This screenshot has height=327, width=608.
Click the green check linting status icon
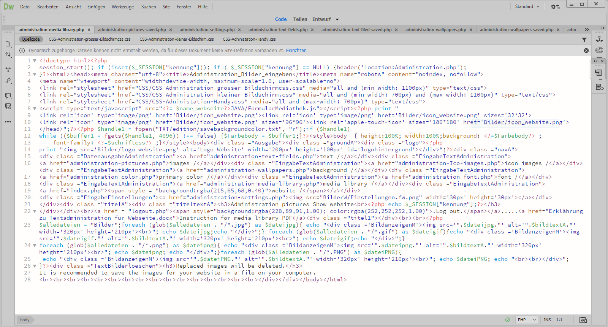(x=508, y=320)
